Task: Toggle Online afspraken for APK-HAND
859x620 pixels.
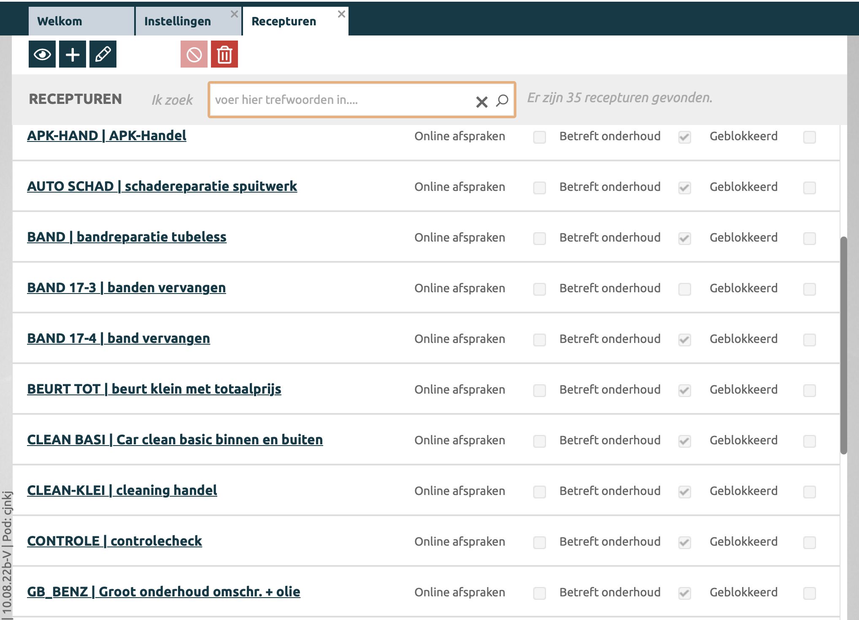Action: click(539, 137)
